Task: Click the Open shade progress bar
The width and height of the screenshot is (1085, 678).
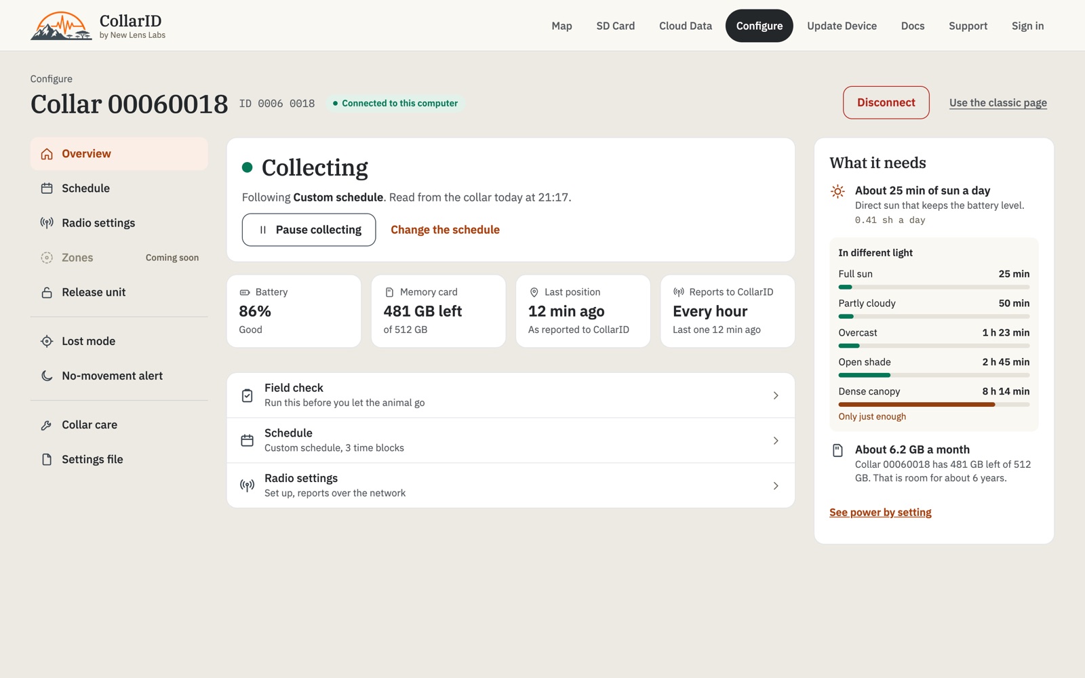Action: point(934,375)
